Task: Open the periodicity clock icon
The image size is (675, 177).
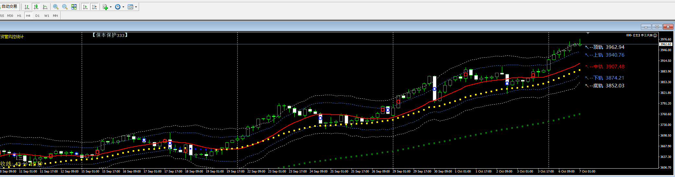Action: coord(118,7)
